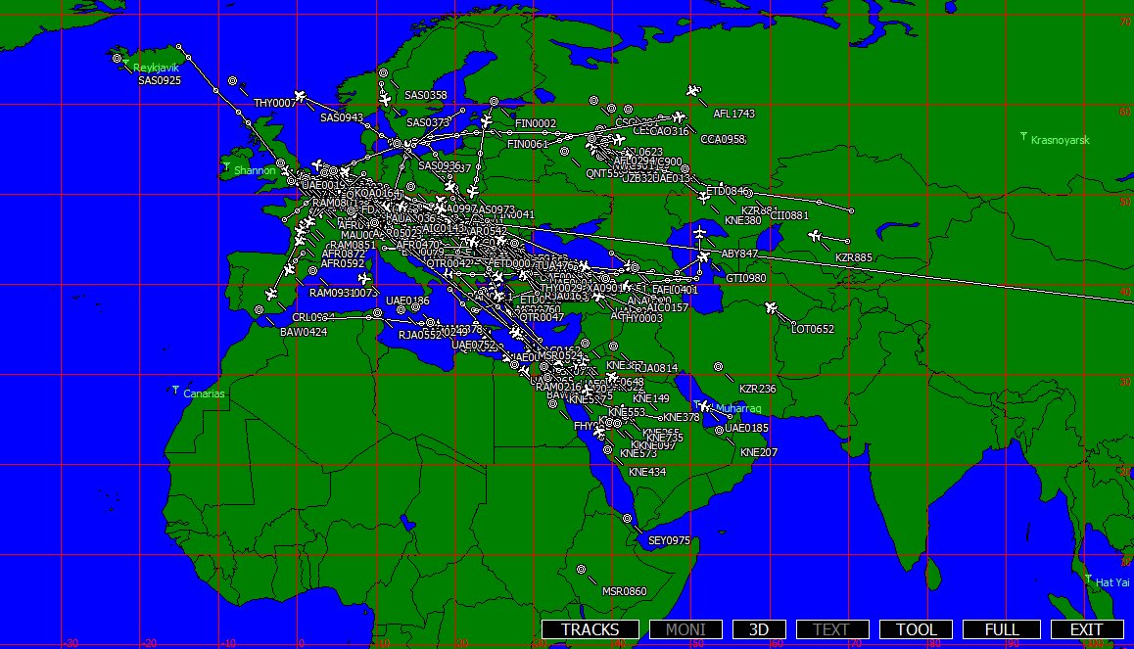The height and width of the screenshot is (649, 1134).
Task: Select the Reykjavik station marker
Action: pyautogui.click(x=126, y=65)
